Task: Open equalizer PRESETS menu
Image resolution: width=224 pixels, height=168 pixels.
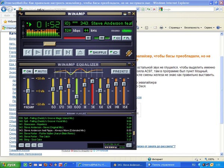Action: [x=121, y=71]
